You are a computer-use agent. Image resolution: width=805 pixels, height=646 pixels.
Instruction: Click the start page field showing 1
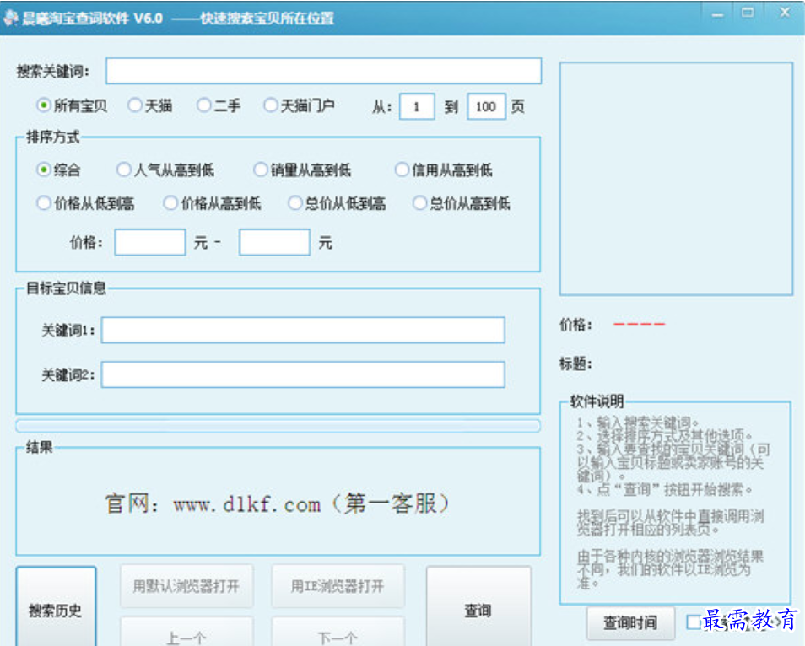(x=417, y=107)
